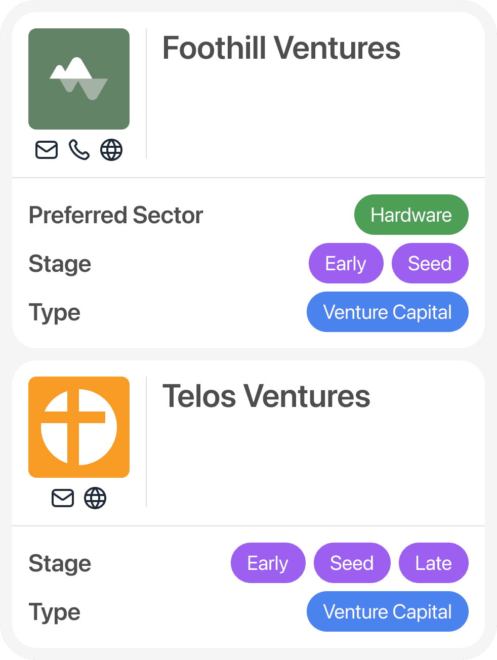Open Telos Ventures website globe icon
497x660 pixels.
[x=95, y=498]
